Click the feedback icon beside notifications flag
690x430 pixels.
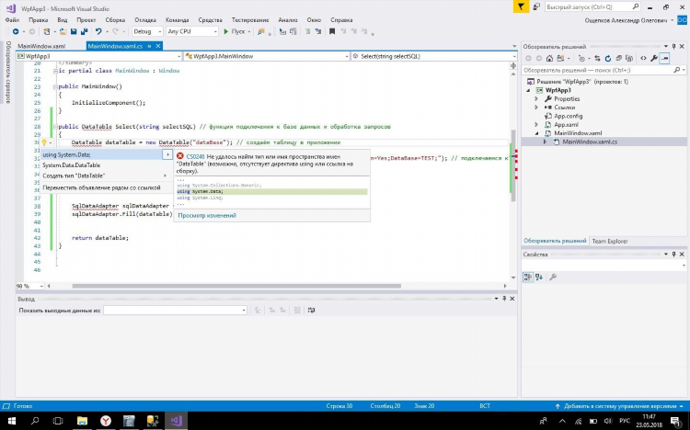click(x=536, y=6)
